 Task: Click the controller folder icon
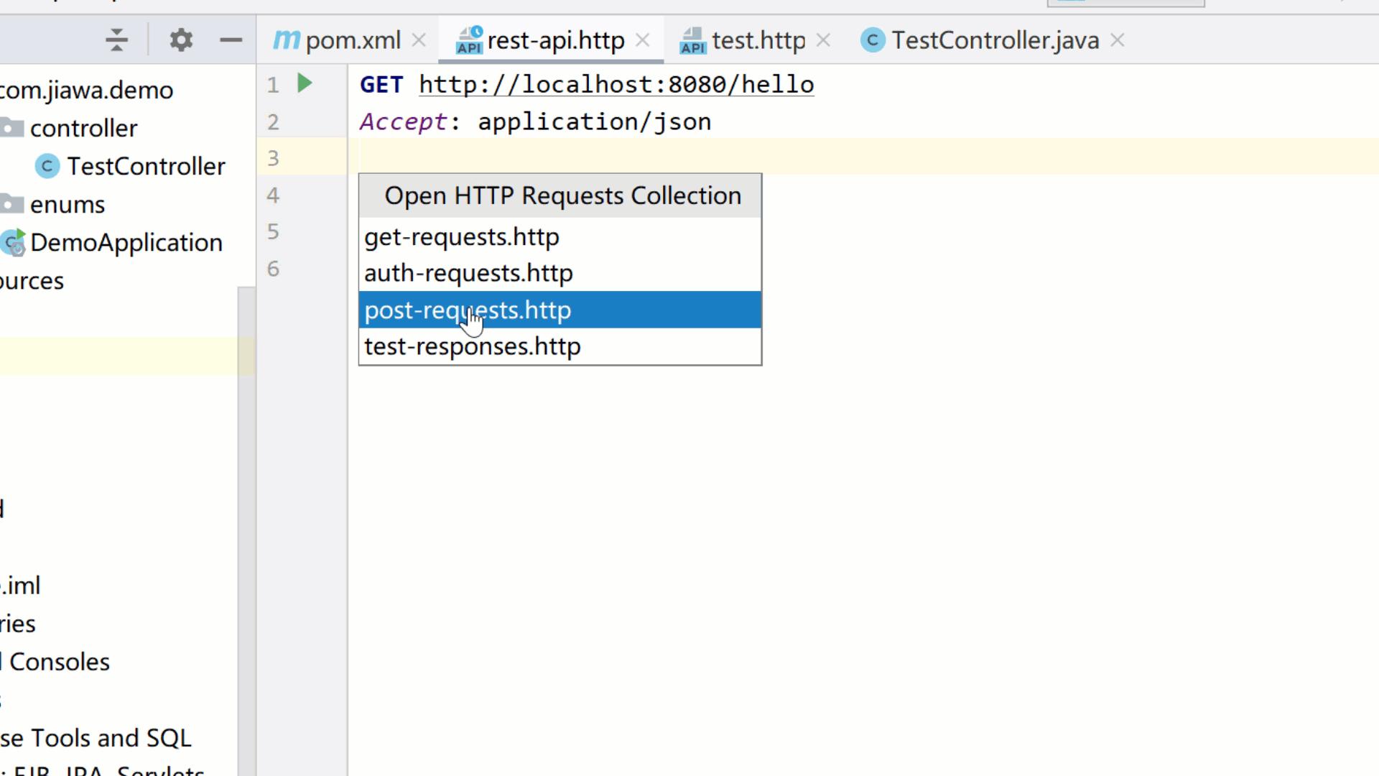click(11, 127)
